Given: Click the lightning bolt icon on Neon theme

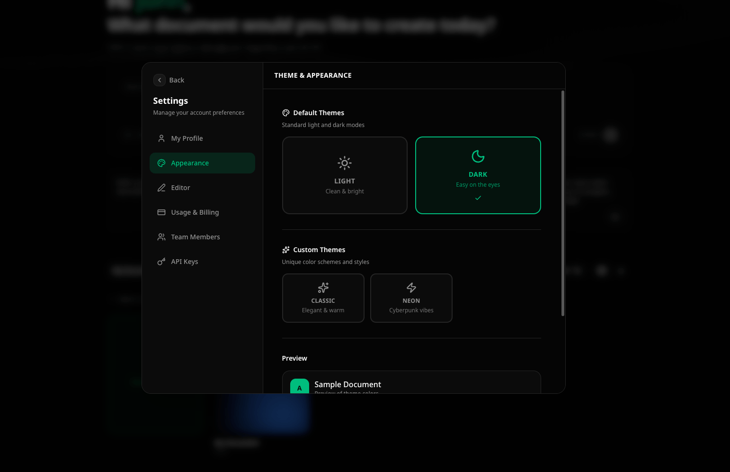Looking at the screenshot, I should pyautogui.click(x=411, y=288).
